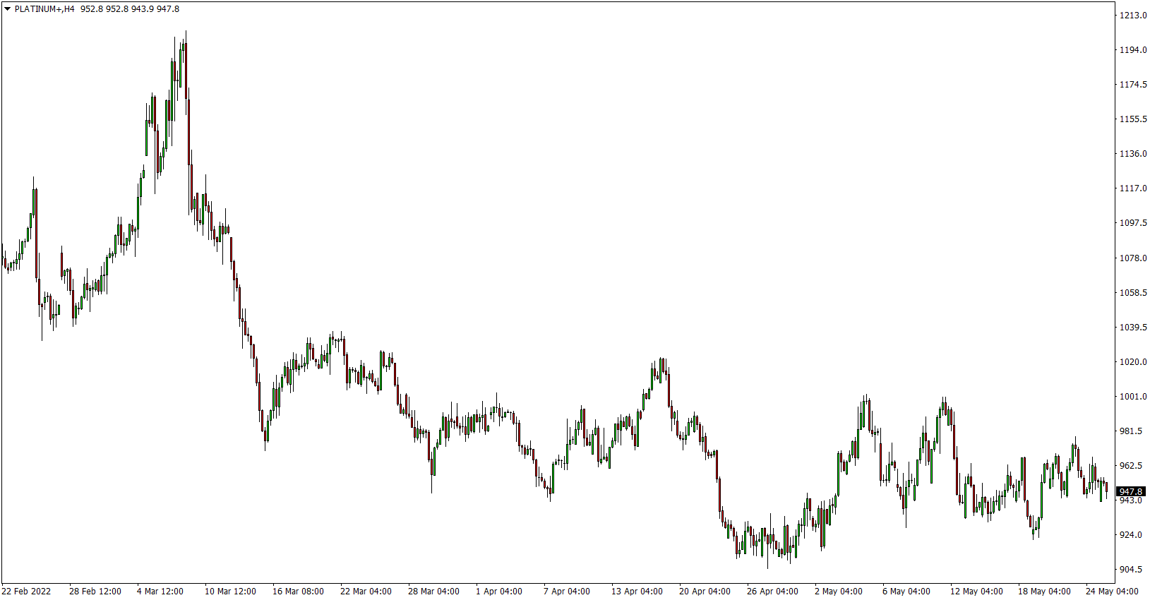Open the chart menu triangle beside PLATINUM+,H4

7,9
